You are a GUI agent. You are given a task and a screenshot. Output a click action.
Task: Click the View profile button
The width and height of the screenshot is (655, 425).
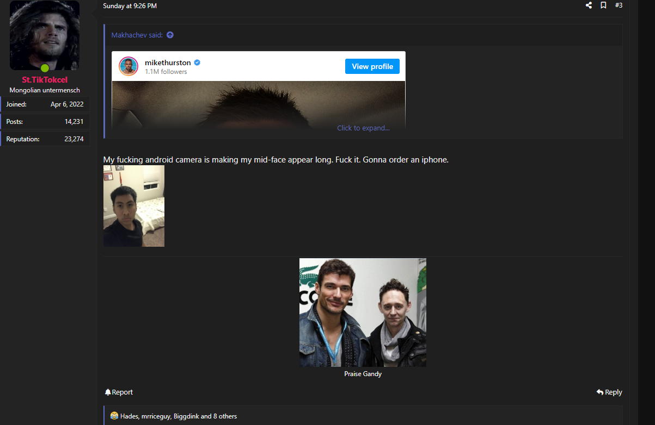[x=372, y=66]
